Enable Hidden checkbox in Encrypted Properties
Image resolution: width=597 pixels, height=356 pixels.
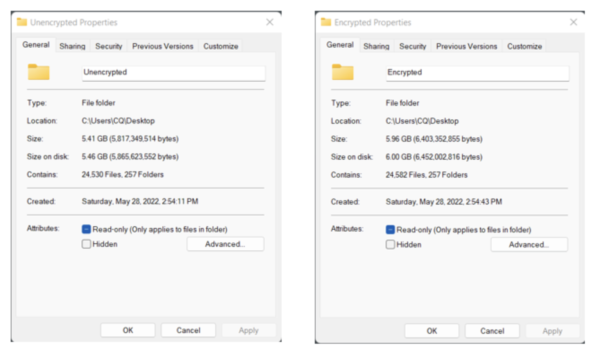coord(390,245)
